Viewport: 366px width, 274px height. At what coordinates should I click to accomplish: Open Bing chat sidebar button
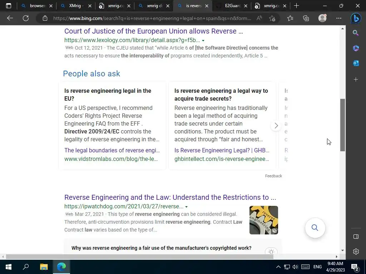click(356, 18)
